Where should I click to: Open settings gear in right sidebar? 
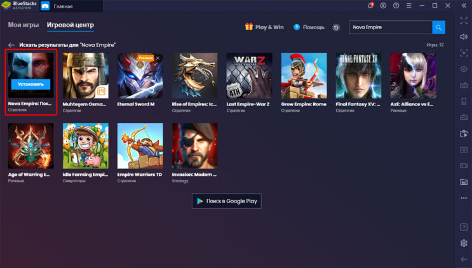(x=464, y=243)
